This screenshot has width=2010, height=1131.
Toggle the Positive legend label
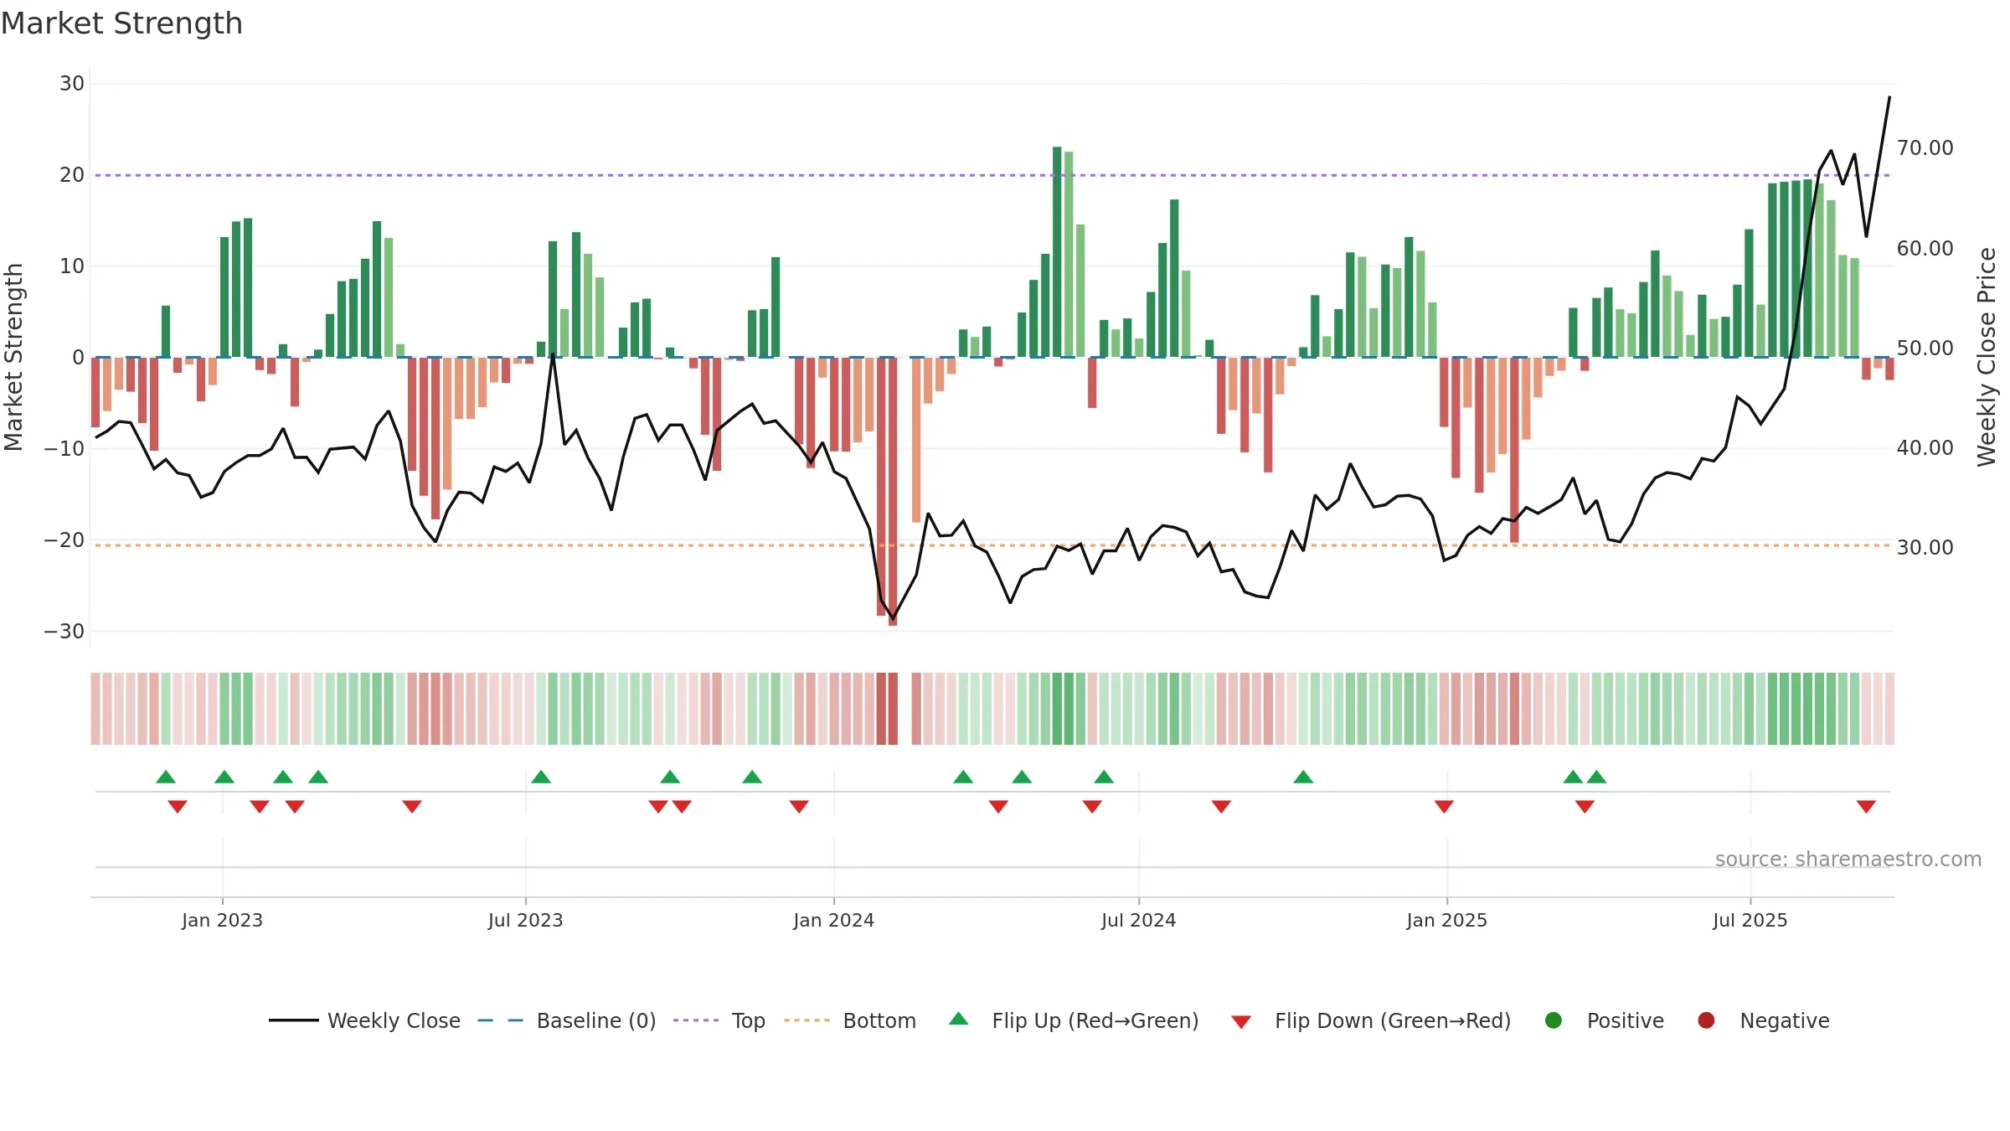pos(1626,1020)
